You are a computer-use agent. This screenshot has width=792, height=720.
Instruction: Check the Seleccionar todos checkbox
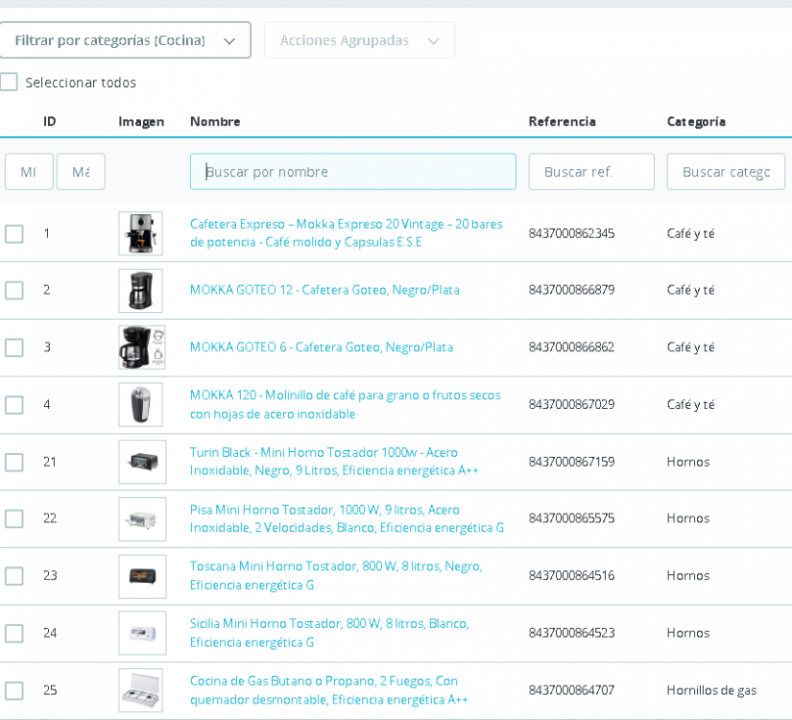10,83
